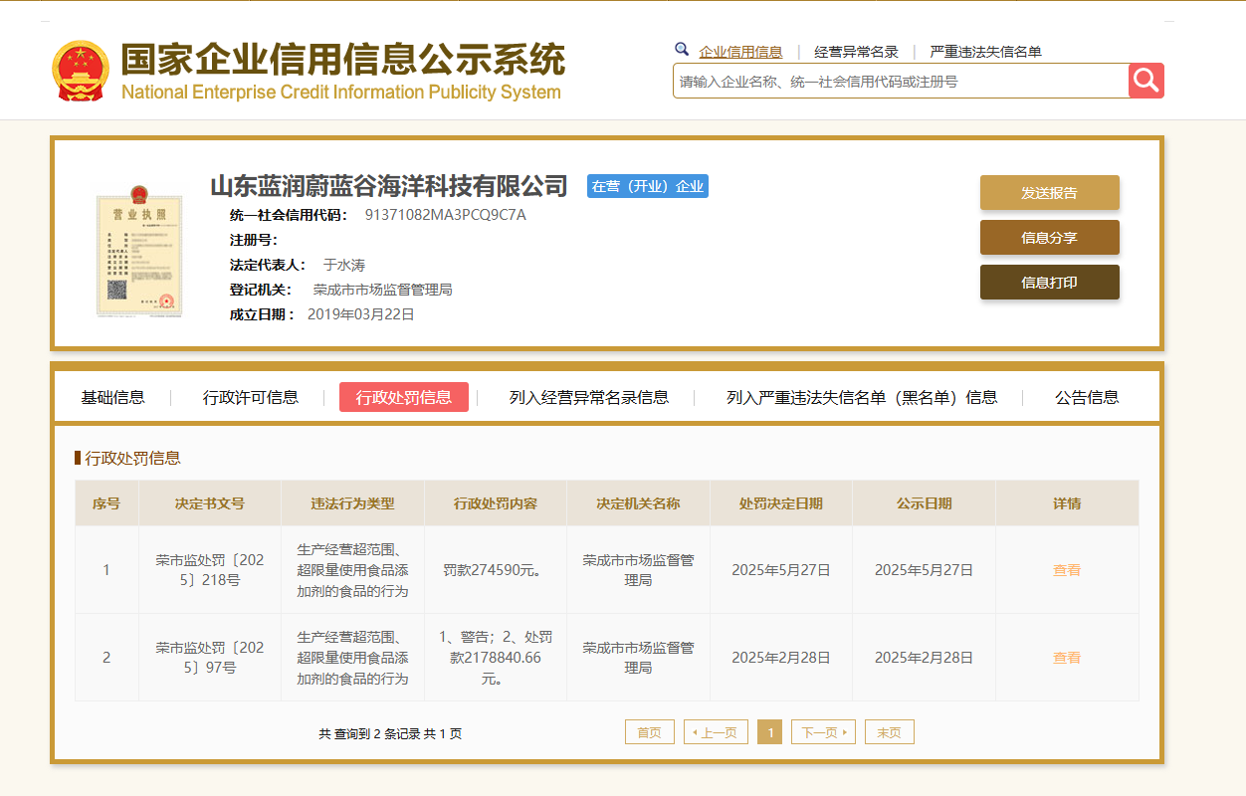Screen dimensions: 1246x796
Task: Click the 上一页 previous page button
Action: (716, 732)
